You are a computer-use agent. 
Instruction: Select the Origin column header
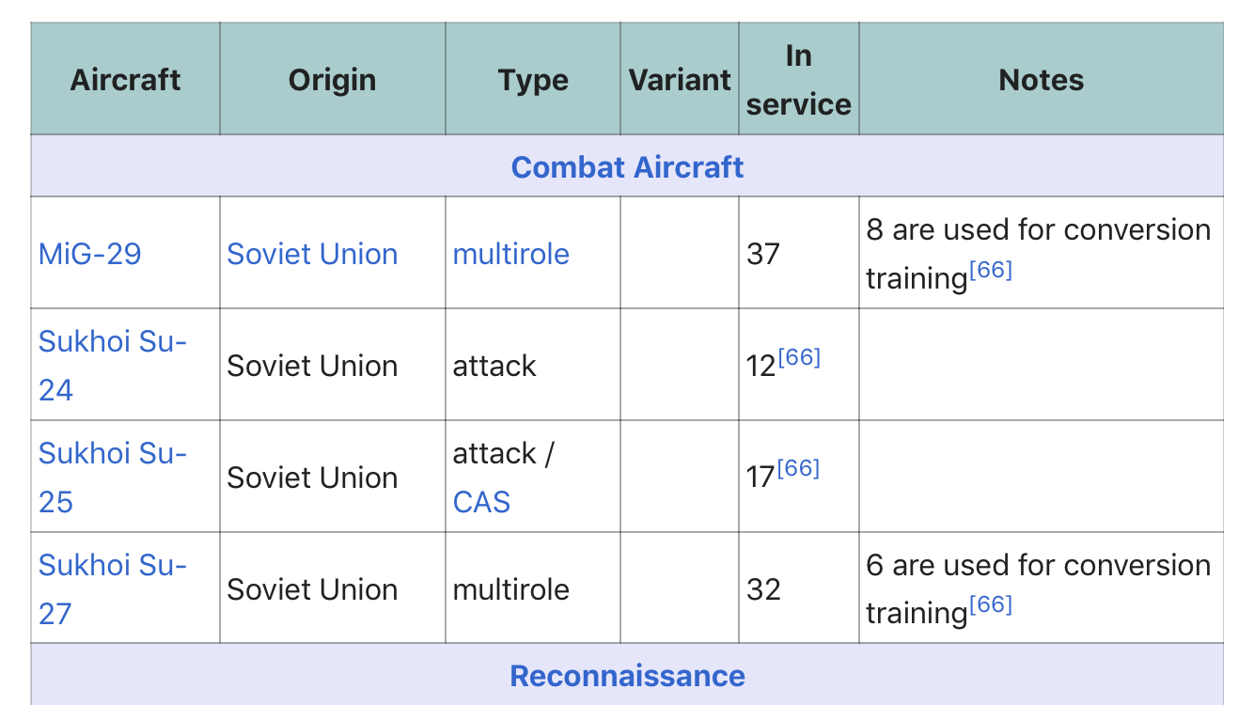(333, 80)
